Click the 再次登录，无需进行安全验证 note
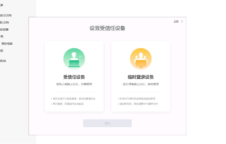This screenshot has height=144, width=226. point(68,104)
